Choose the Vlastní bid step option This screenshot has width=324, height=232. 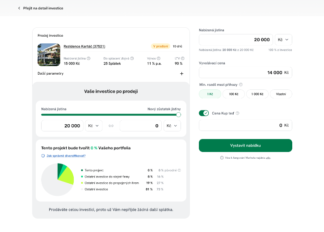[281, 94]
